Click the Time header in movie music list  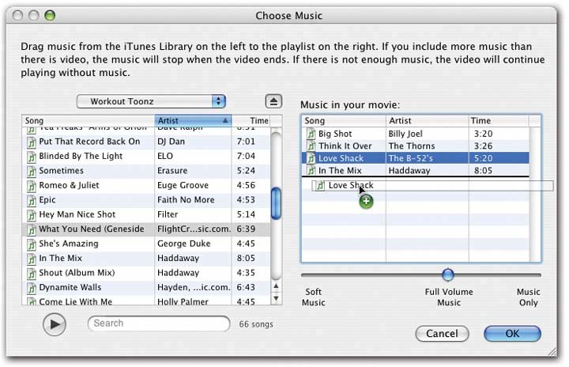(x=499, y=121)
